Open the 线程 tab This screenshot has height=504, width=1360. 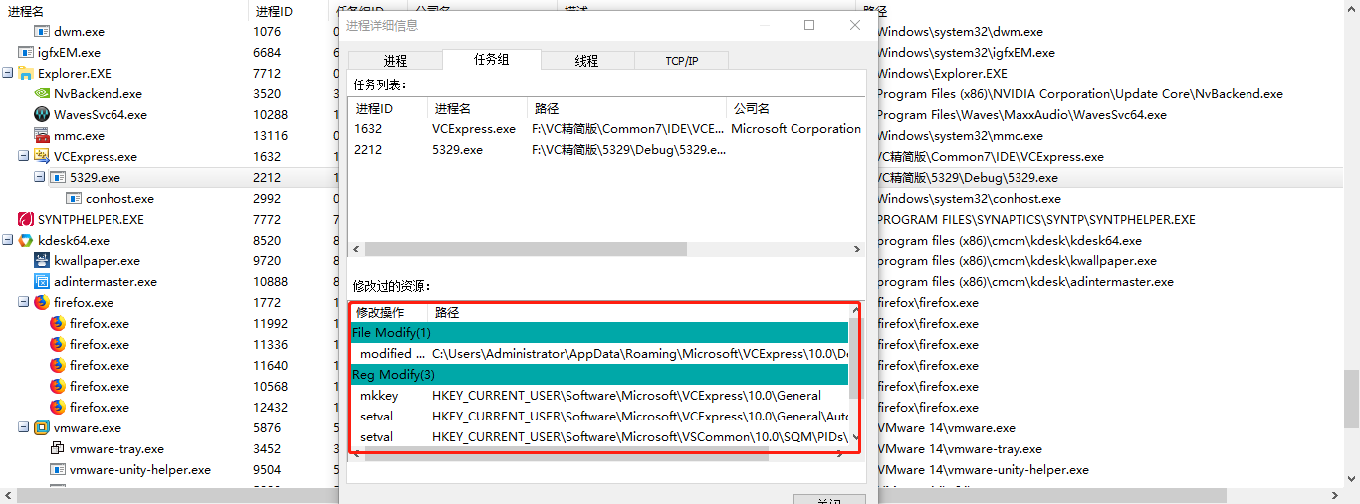(586, 61)
